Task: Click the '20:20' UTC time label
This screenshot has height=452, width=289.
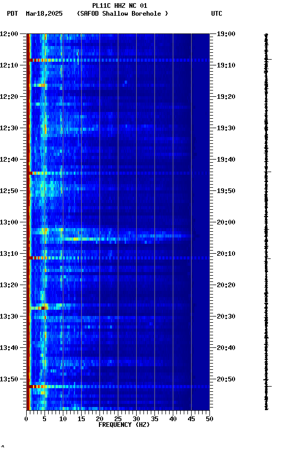Action: (x=226, y=285)
